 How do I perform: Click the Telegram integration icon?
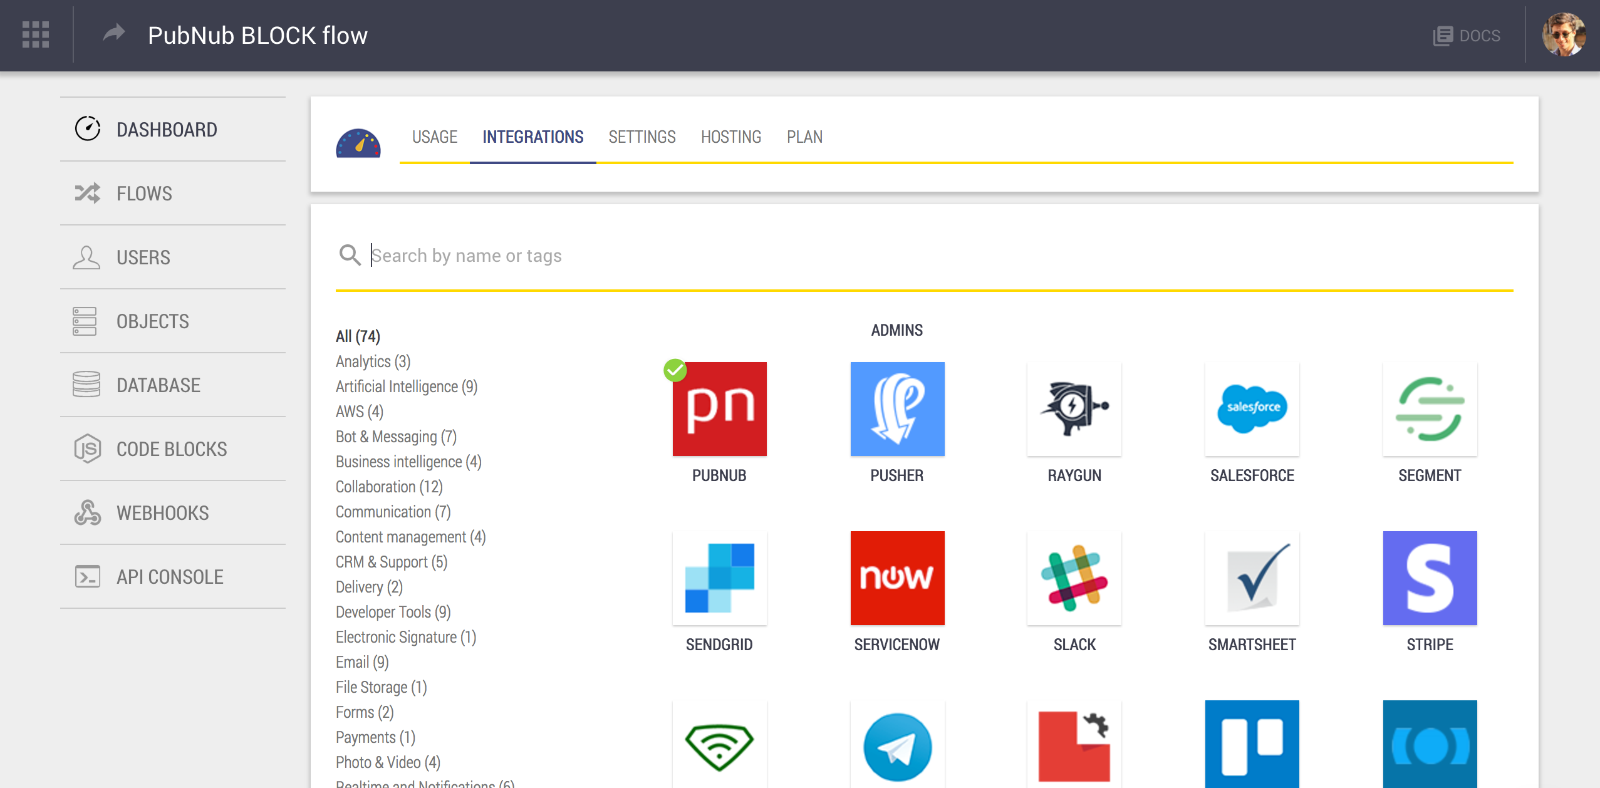click(896, 745)
